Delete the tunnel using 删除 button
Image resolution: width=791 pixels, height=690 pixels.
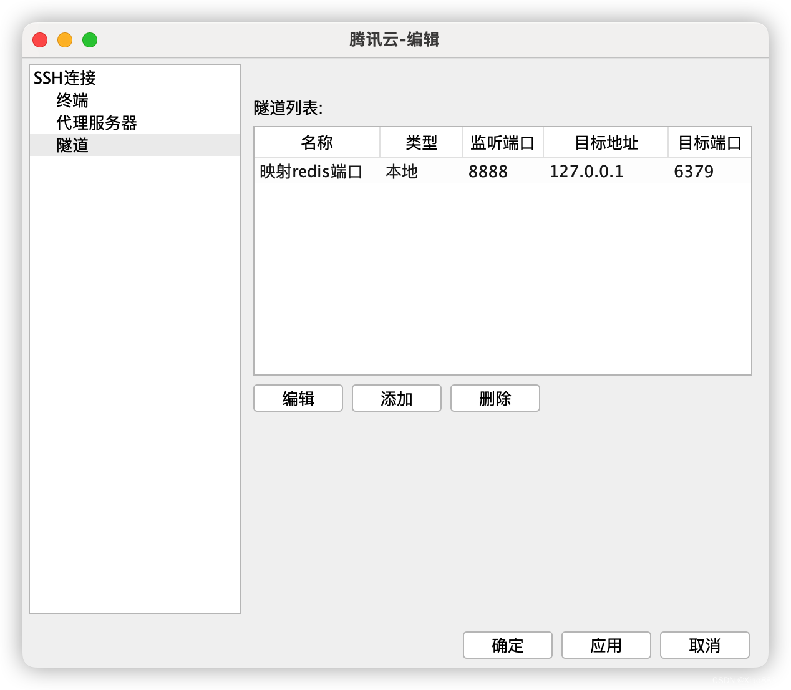[495, 398]
